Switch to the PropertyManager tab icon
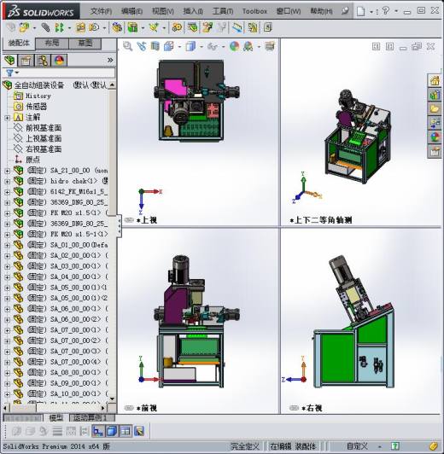 pyautogui.click(x=26, y=61)
